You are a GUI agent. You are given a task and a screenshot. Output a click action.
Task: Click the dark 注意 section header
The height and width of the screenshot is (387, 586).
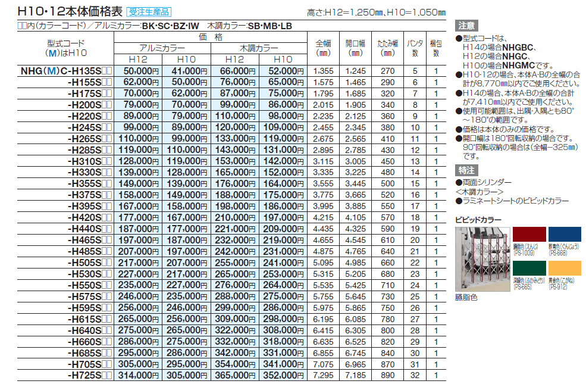[x=466, y=26]
